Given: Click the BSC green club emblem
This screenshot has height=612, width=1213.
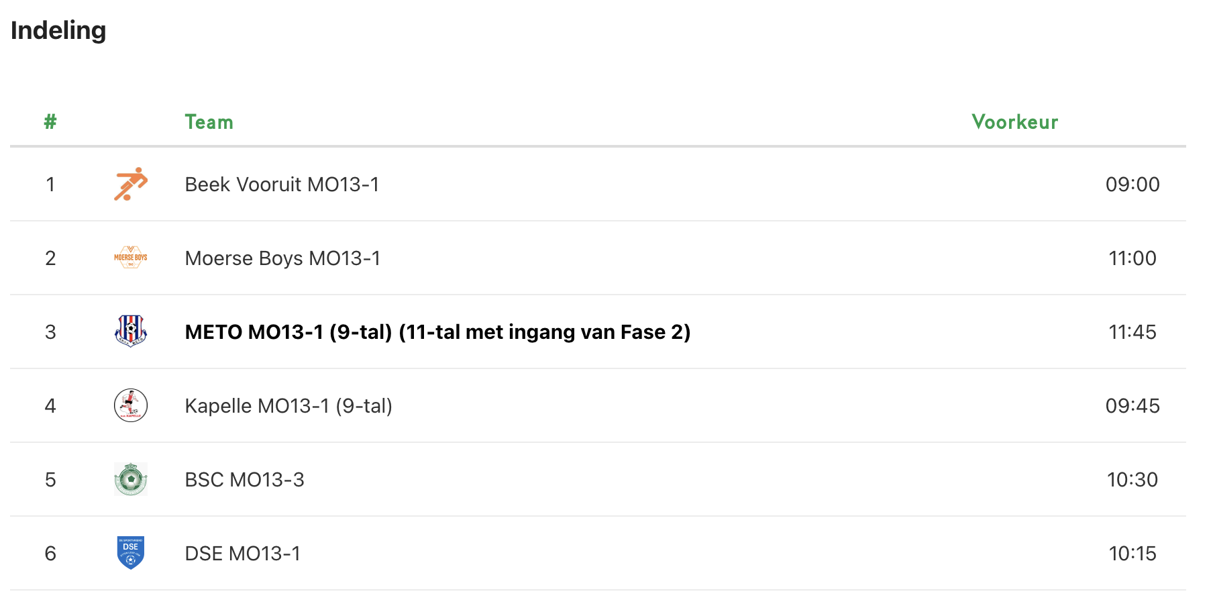Looking at the screenshot, I should point(130,479).
